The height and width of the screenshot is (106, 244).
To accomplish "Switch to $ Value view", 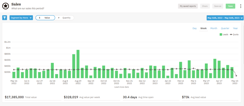I will click(45, 18).
